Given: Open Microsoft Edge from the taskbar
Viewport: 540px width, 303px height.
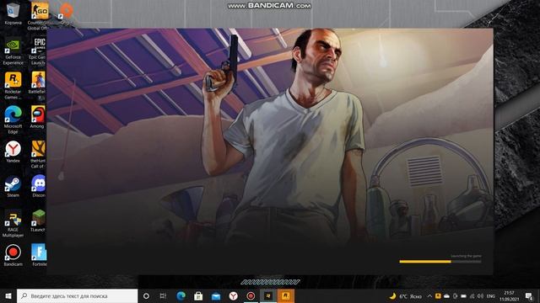Looking at the screenshot, I should pyautogui.click(x=181, y=295).
